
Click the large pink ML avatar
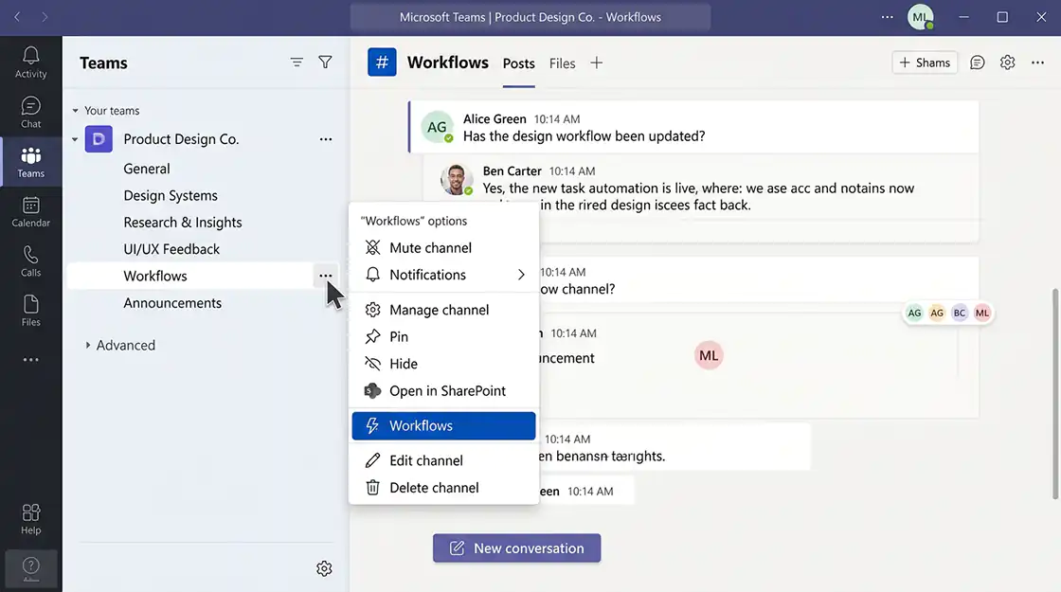[709, 356]
